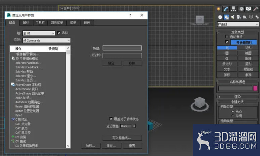Select the Systems category icon
Screen dimensions: 260x156
(x=257, y=17)
